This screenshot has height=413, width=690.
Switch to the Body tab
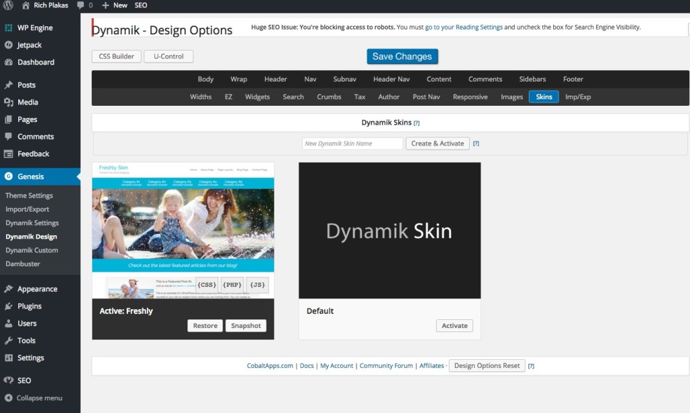(x=206, y=80)
